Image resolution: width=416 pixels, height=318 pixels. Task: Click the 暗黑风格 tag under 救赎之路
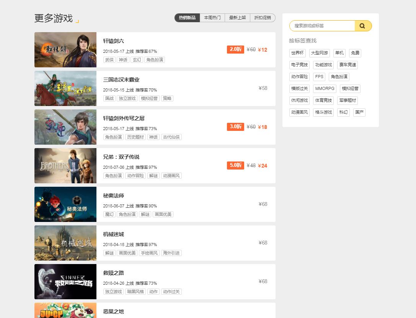135,292
